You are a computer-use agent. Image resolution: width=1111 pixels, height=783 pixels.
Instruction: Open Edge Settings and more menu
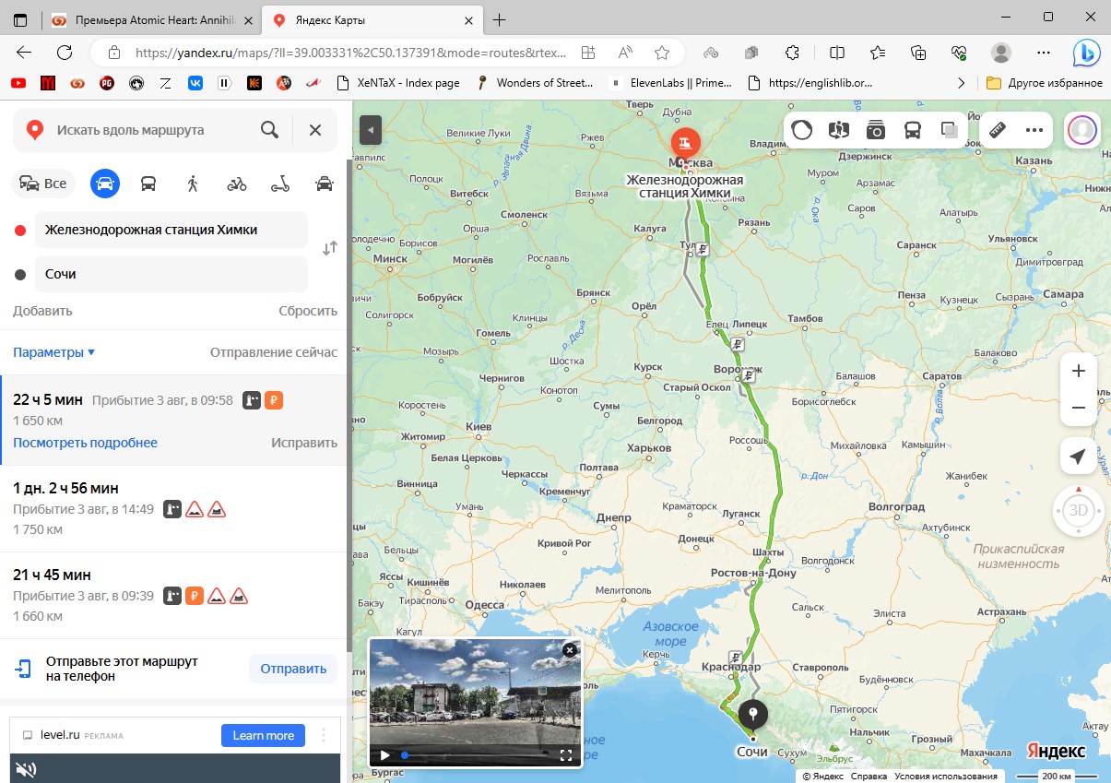1044,53
